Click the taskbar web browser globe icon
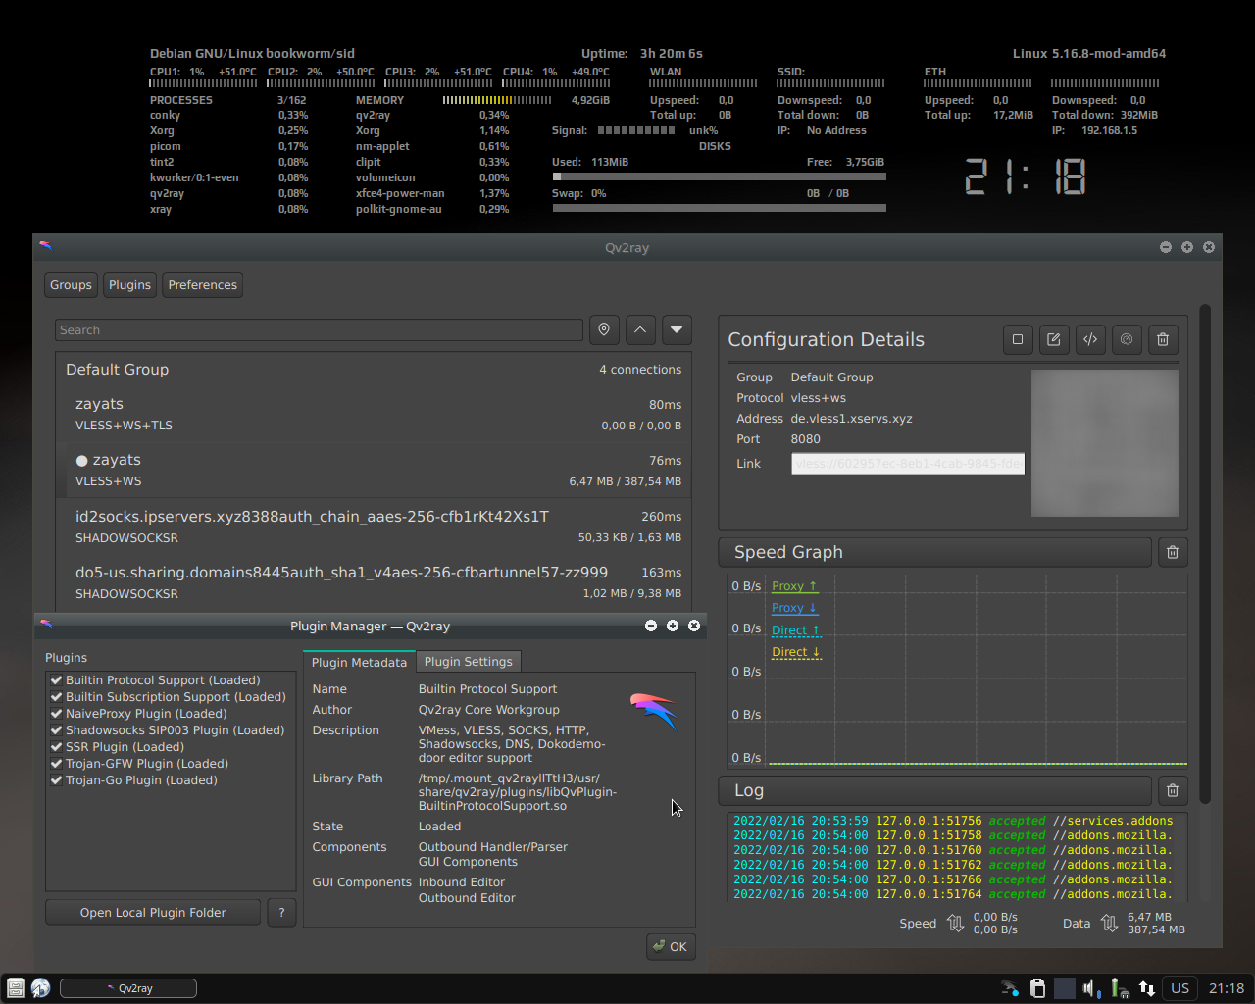Viewport: 1255px width, 1004px height. click(40, 988)
